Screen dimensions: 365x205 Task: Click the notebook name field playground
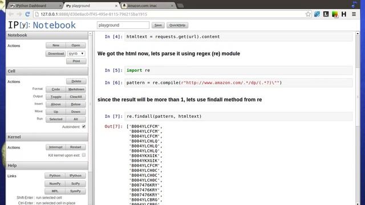(123, 25)
